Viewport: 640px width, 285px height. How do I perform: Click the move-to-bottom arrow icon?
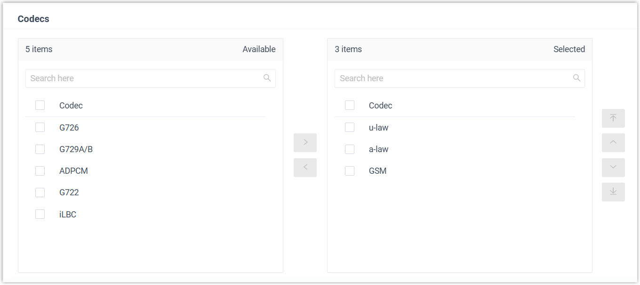pos(613,192)
